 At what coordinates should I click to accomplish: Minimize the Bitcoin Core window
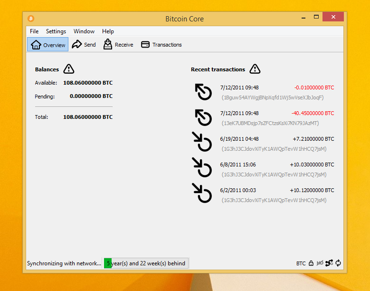[x=304, y=17]
